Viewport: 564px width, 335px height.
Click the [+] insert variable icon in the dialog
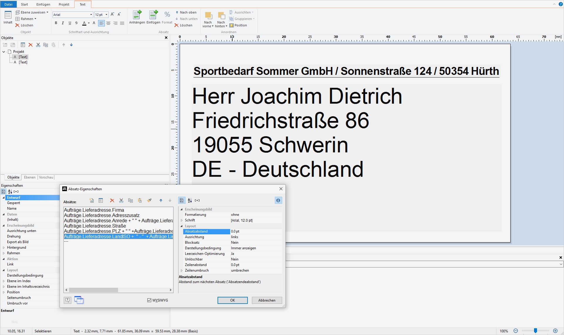click(197, 200)
